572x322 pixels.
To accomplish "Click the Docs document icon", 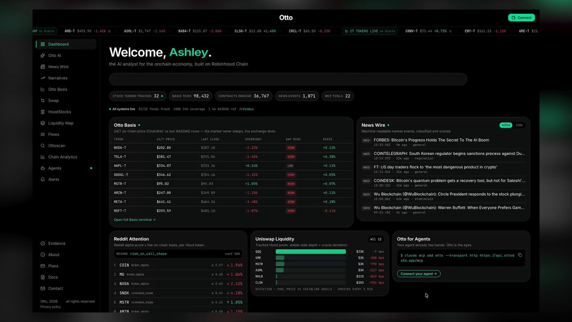I will click(x=43, y=277).
